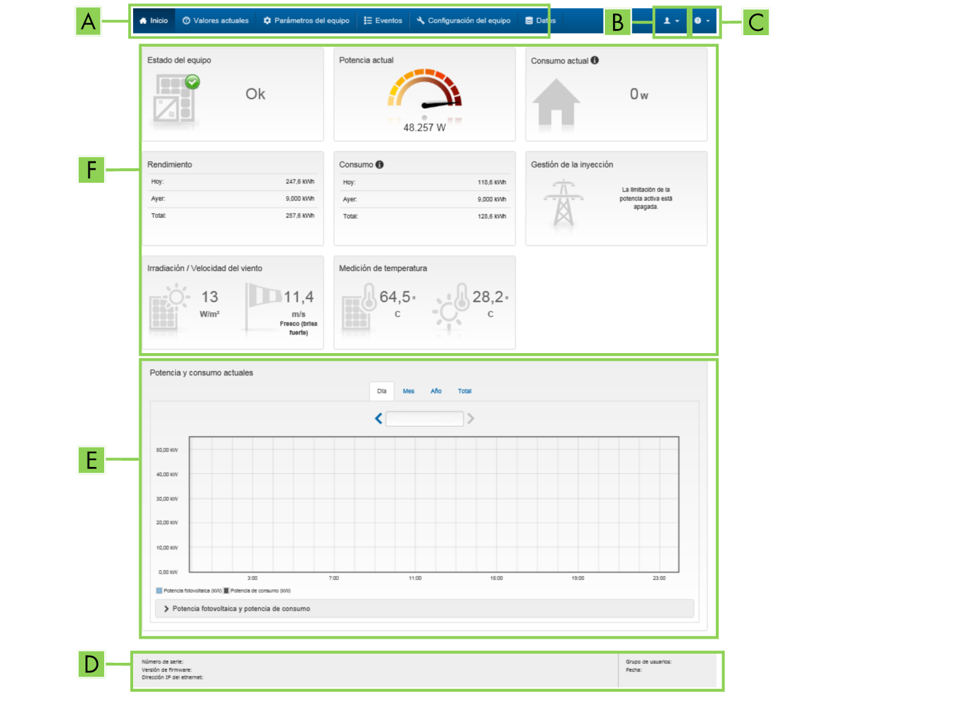
Task: Click the info icon next to Consumo actual
Action: click(595, 61)
